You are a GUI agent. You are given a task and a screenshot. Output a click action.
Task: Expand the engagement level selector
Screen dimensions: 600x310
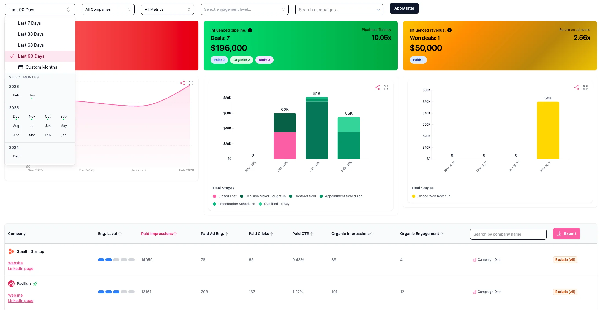(244, 9)
